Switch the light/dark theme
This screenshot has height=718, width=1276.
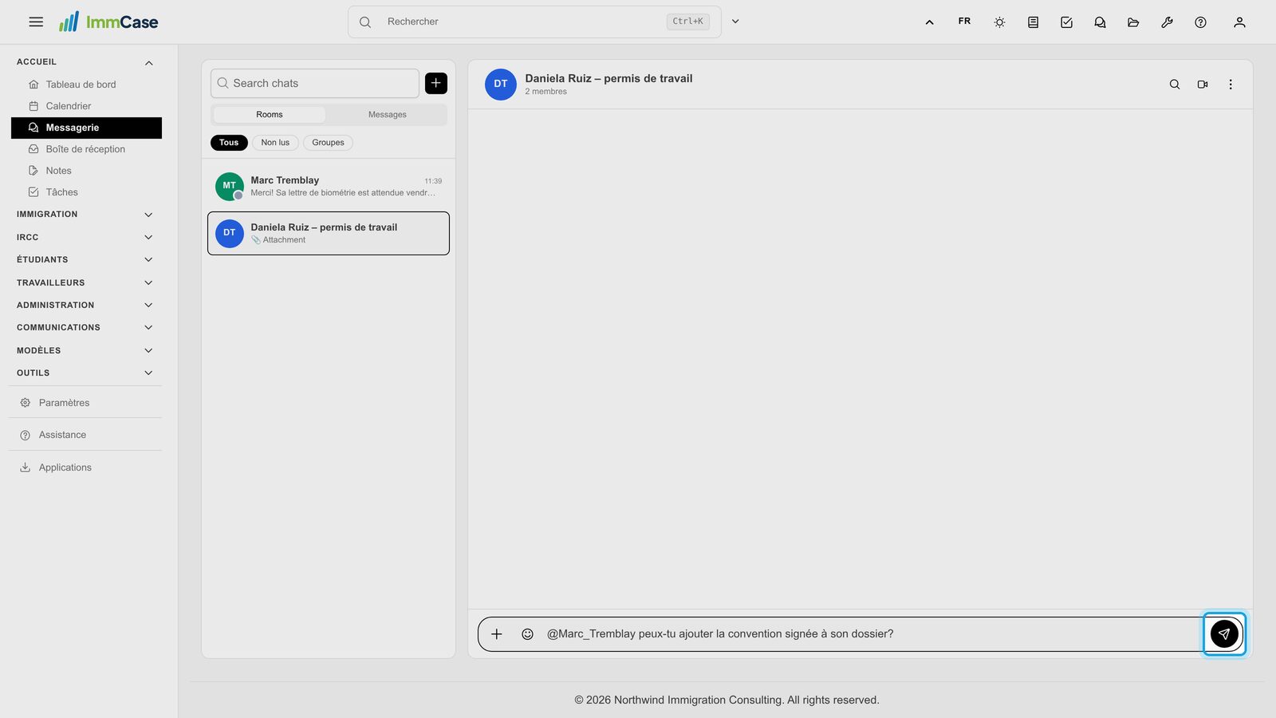click(999, 22)
